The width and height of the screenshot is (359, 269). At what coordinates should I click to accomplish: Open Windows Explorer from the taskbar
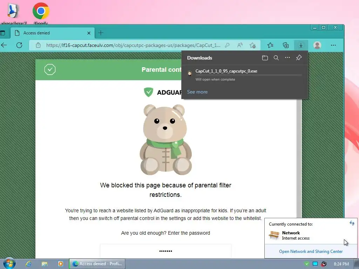45,264
